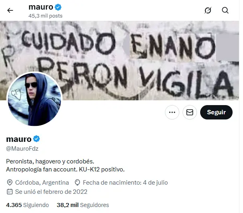Send a direct message via envelope icon
Image resolution: width=243 pixels, height=213 pixels.
point(190,112)
